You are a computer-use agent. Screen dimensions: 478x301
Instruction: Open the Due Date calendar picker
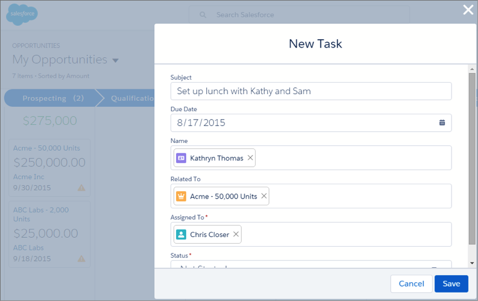tap(442, 122)
